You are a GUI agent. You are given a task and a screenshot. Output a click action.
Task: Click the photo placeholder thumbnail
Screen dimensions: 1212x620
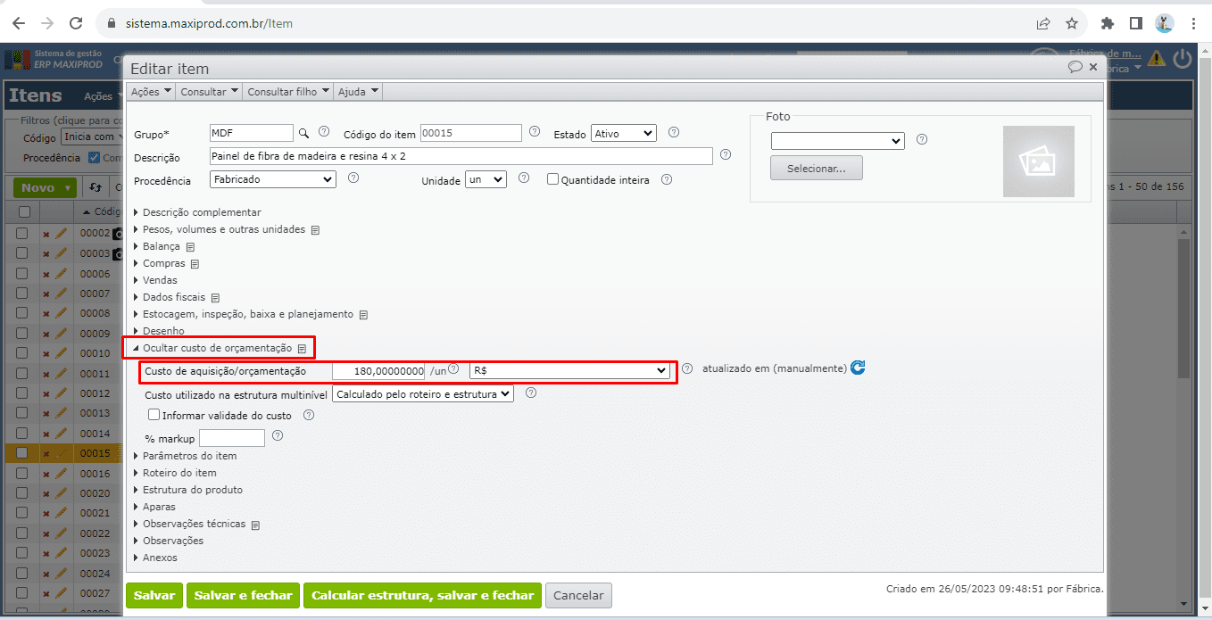pyautogui.click(x=1039, y=161)
